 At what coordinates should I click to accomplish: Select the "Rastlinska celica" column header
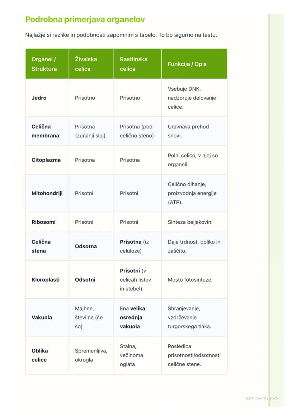click(x=133, y=64)
